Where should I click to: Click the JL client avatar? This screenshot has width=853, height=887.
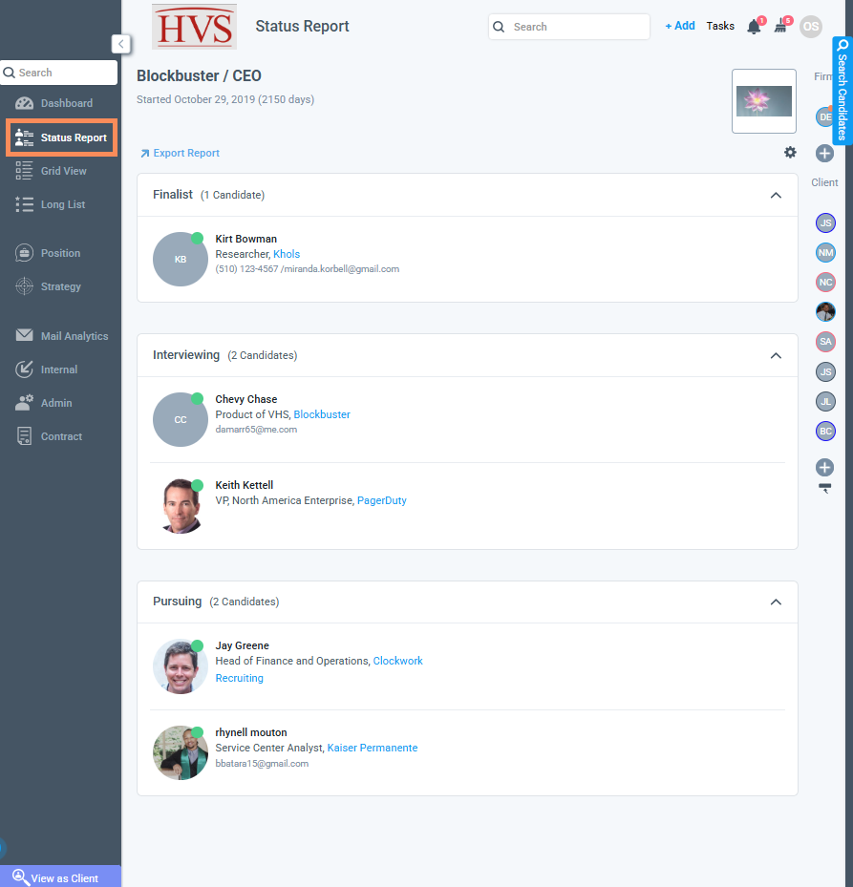[x=825, y=402]
